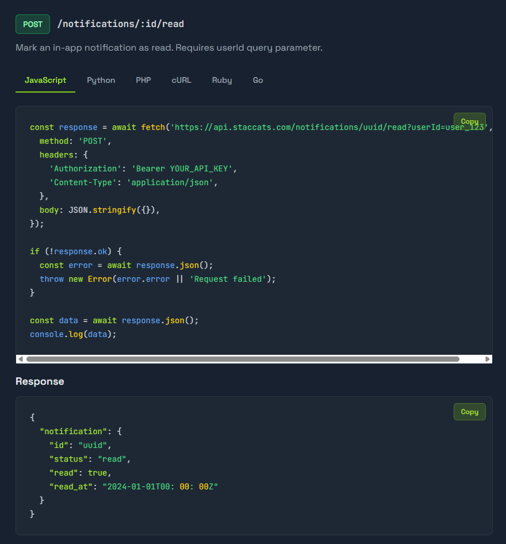Viewport: 506px width, 544px height.
Task: Switch to the PHP tab
Action: [143, 80]
